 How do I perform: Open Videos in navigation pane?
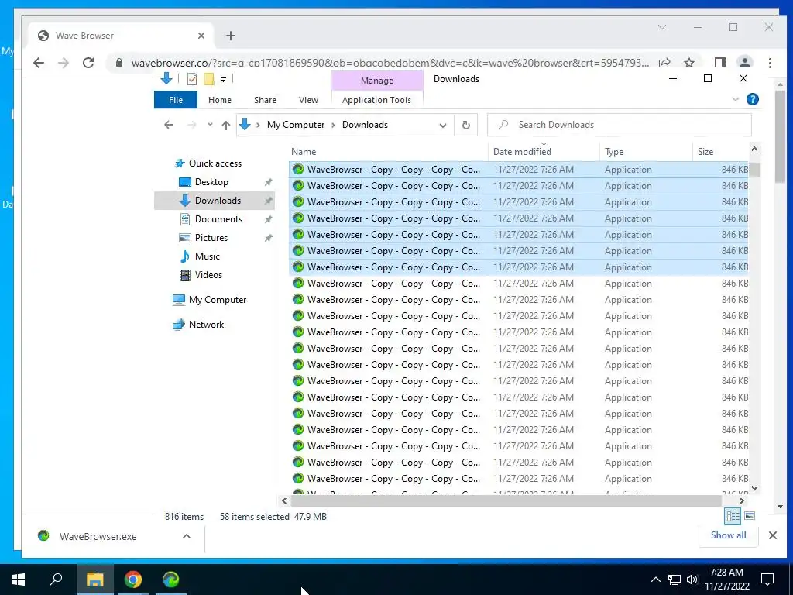click(208, 275)
